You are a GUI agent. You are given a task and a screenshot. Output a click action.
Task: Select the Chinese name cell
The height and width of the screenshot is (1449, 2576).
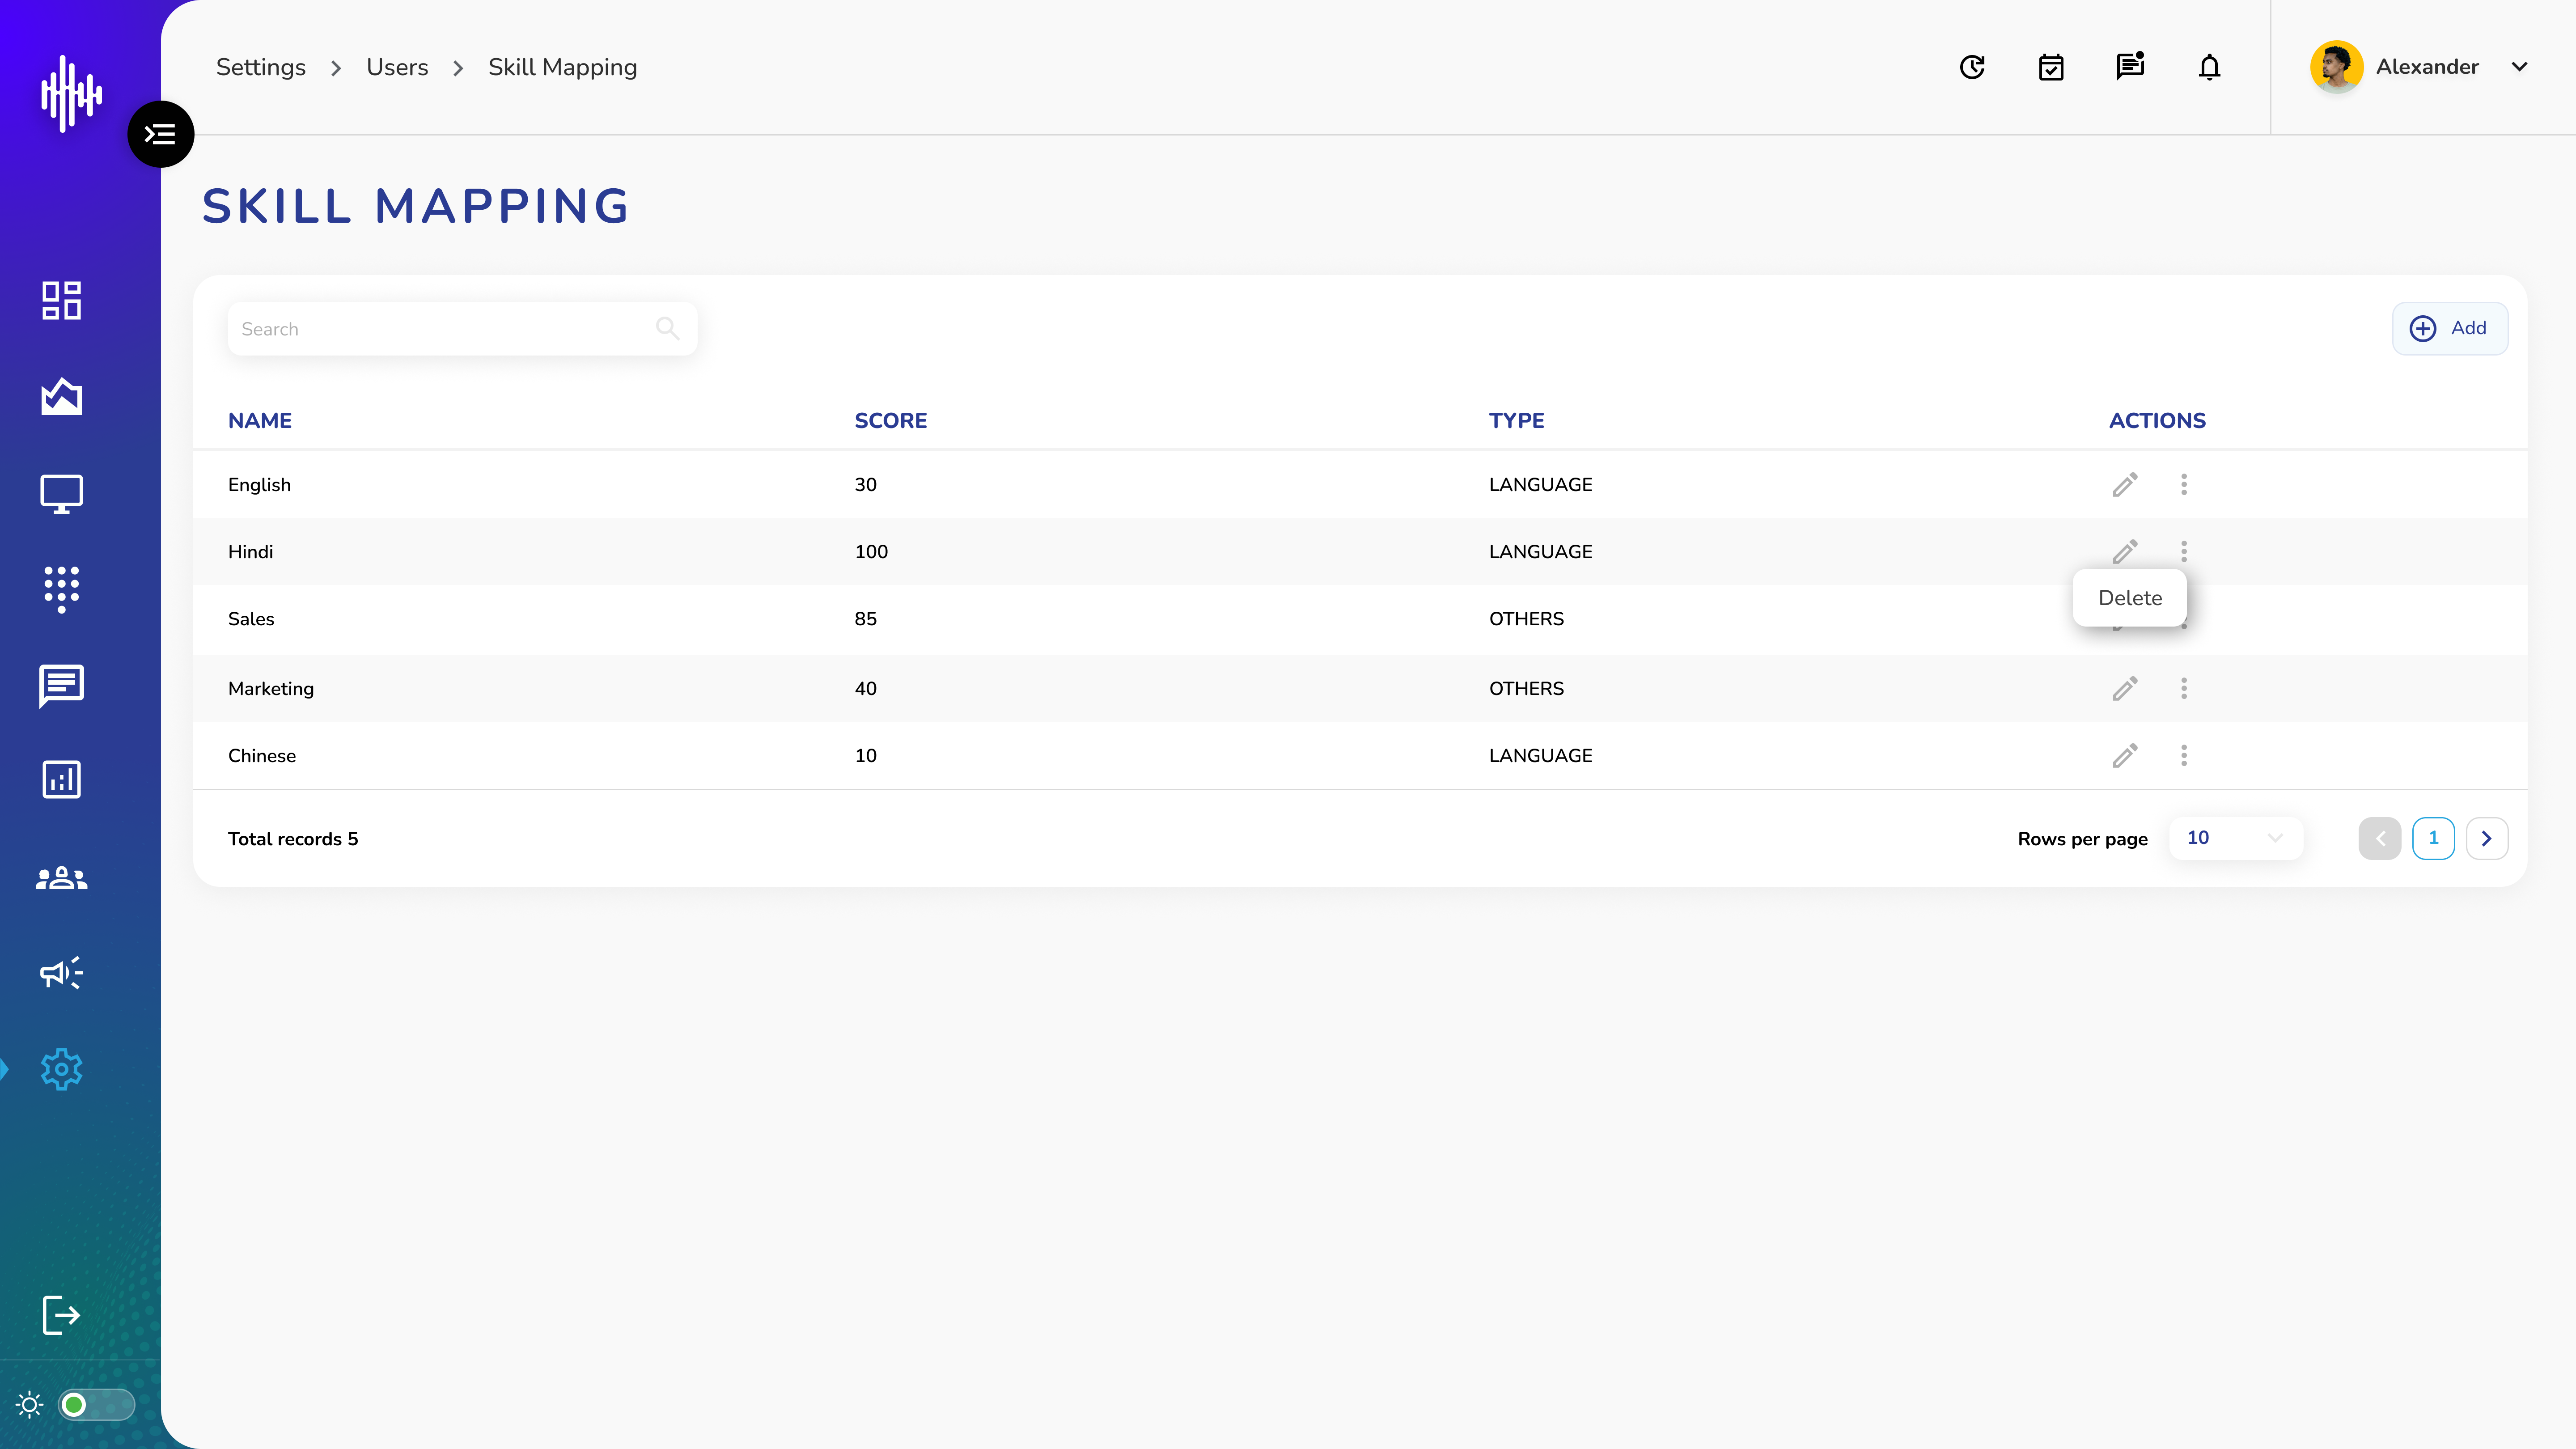(262, 755)
